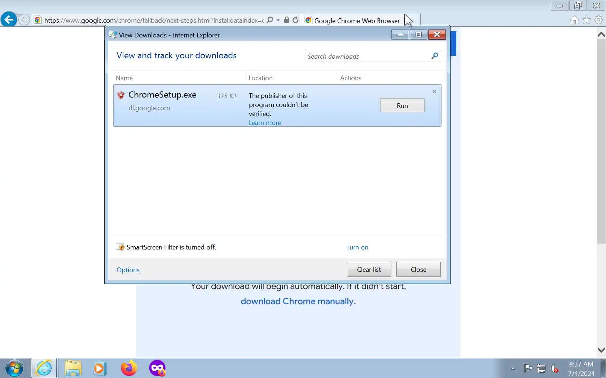Click the 375 KB file size text

pyautogui.click(x=227, y=96)
